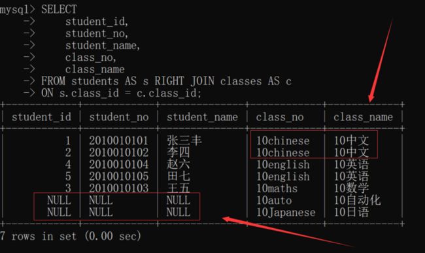This screenshot has width=425, height=253.
Task: Select the student_name column header
Action: point(202,117)
